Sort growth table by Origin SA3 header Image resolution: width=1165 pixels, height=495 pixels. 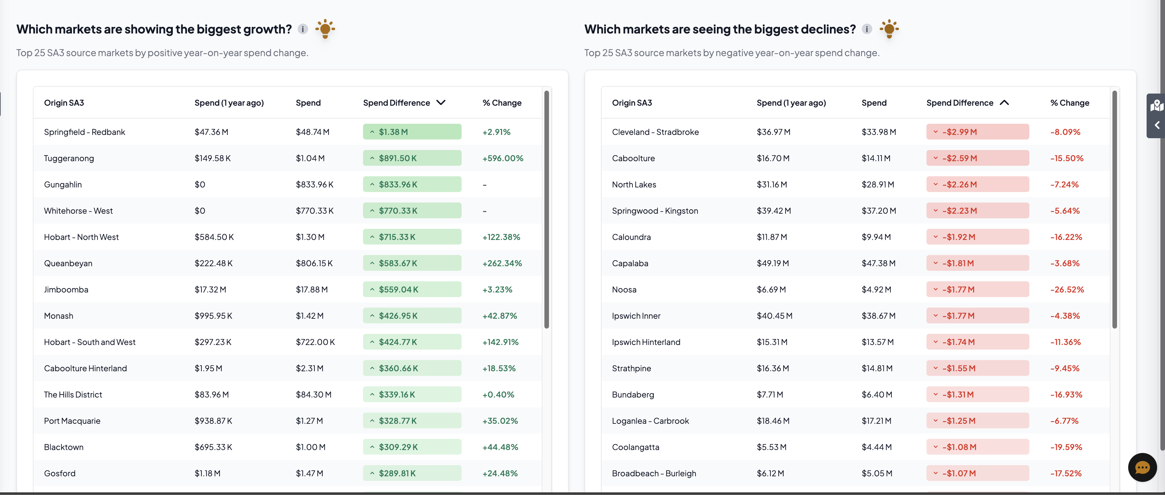click(x=64, y=103)
